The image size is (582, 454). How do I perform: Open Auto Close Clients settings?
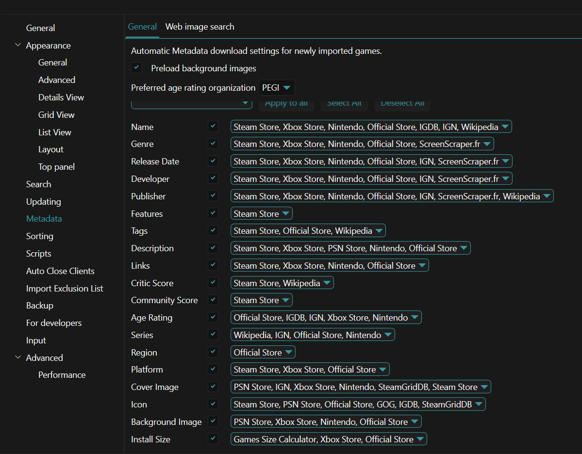point(60,271)
